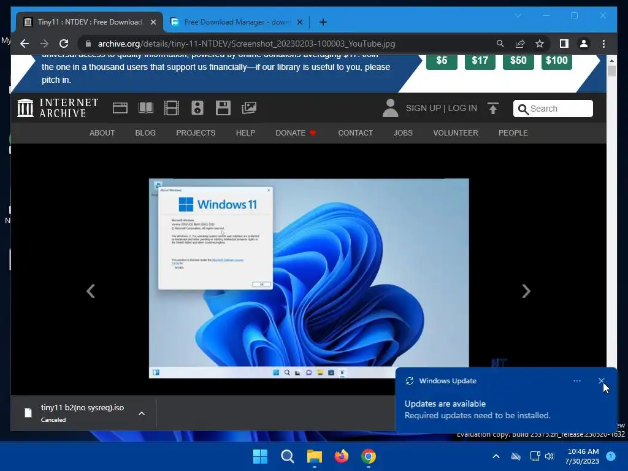
Task: Open the Texts book icon
Action: [146, 108]
